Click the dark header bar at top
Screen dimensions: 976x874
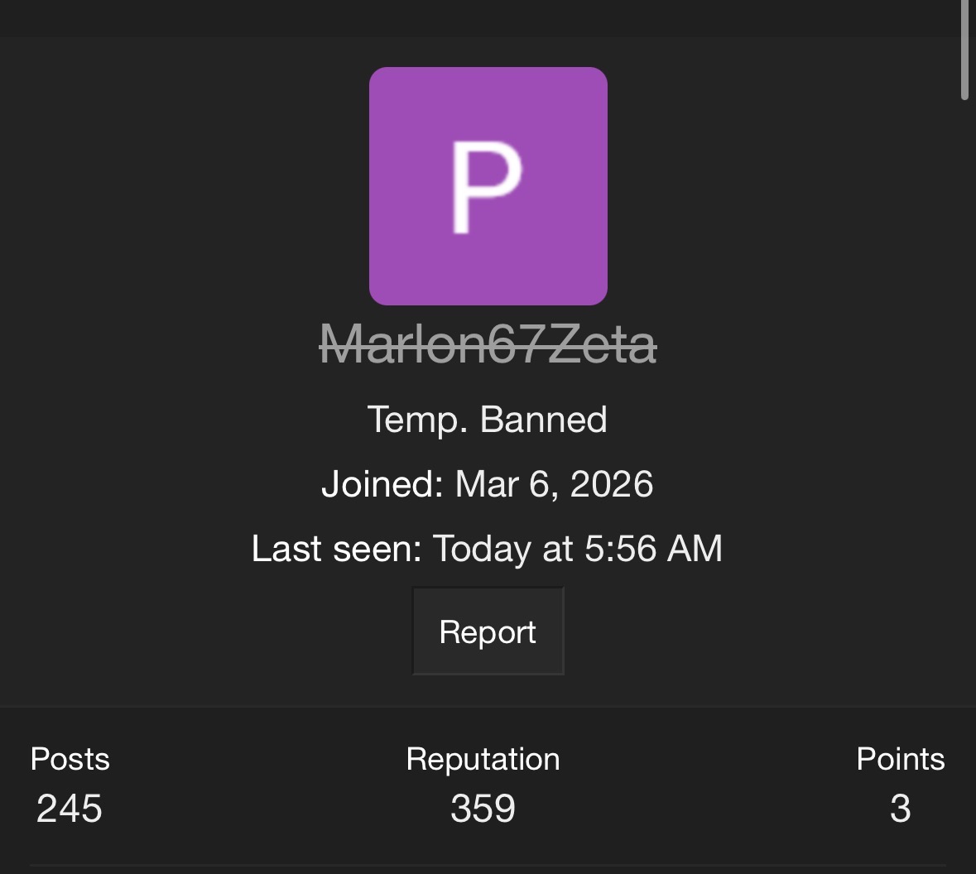point(480,17)
